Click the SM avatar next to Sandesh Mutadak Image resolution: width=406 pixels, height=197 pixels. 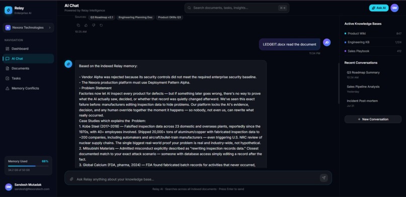tap(9, 187)
